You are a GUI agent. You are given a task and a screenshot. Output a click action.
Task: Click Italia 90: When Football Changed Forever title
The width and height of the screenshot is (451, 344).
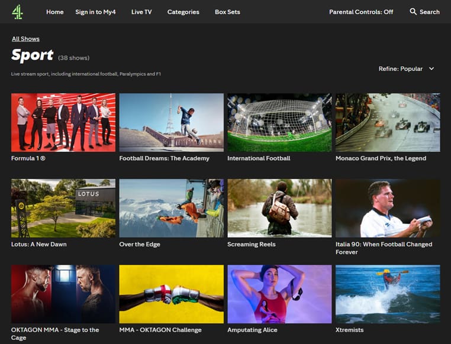[384, 248]
